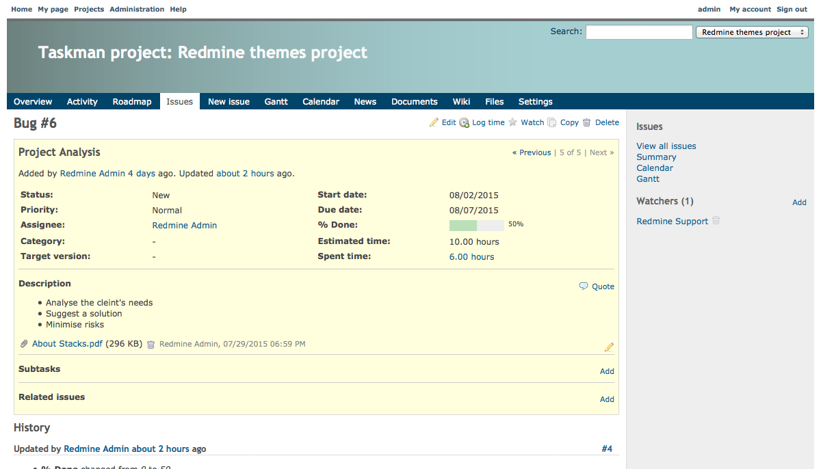Open the New issue tab
The height and width of the screenshot is (469, 821).
point(229,101)
